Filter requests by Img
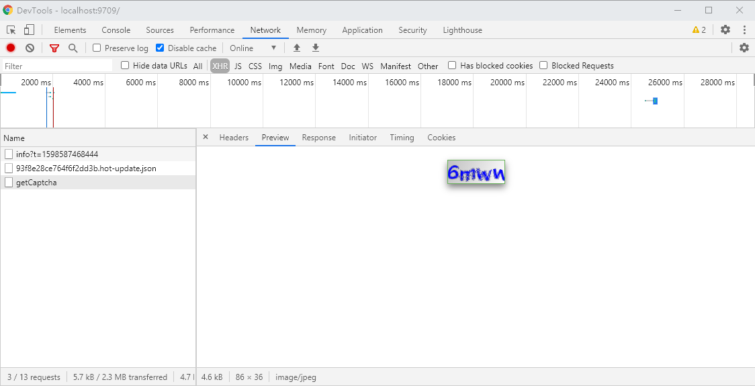The width and height of the screenshot is (755, 386). click(x=275, y=66)
